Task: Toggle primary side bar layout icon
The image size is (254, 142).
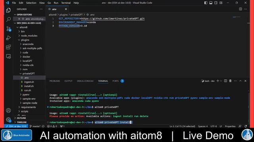Action: [x=206, y=3]
